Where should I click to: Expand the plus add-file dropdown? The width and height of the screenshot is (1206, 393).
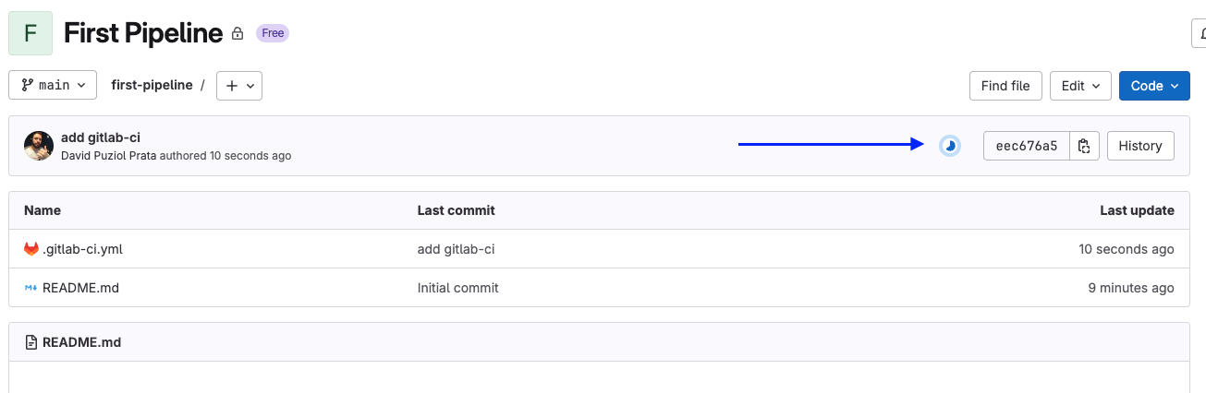point(239,86)
